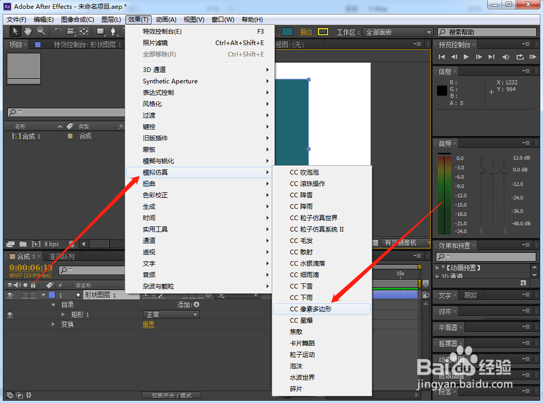Open 动画(A) menu

166,19
